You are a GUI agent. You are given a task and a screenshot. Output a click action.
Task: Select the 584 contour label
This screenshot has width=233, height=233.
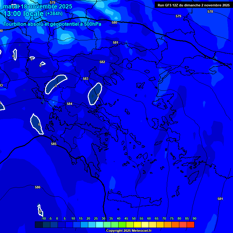[x=69, y=104]
